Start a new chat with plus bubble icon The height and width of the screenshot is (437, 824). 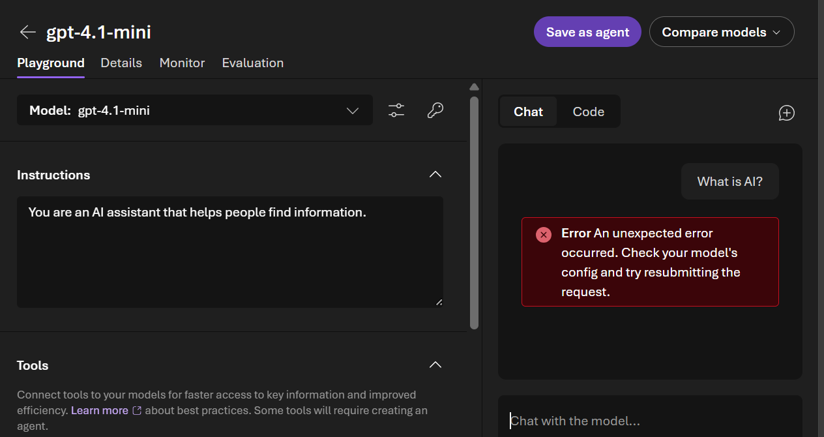pyautogui.click(x=787, y=113)
